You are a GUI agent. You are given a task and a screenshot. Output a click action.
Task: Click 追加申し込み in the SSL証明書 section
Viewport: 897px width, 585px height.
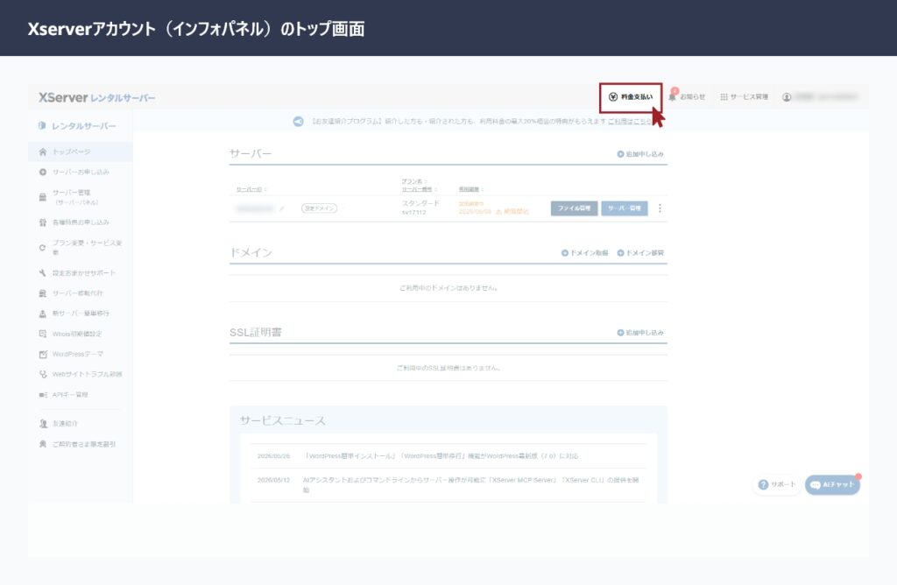[x=640, y=333]
